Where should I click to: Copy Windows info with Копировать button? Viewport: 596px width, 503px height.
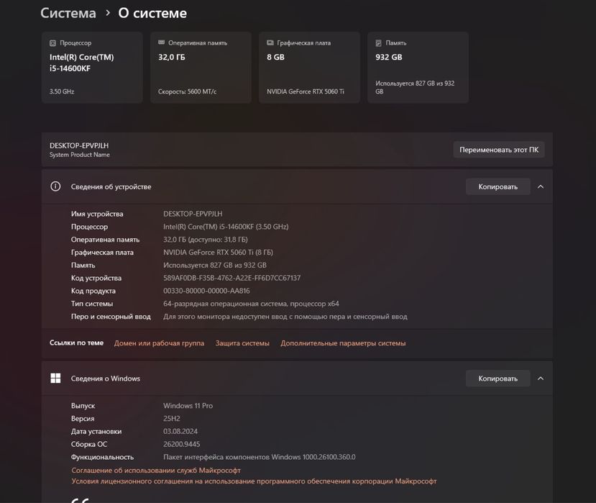click(498, 379)
